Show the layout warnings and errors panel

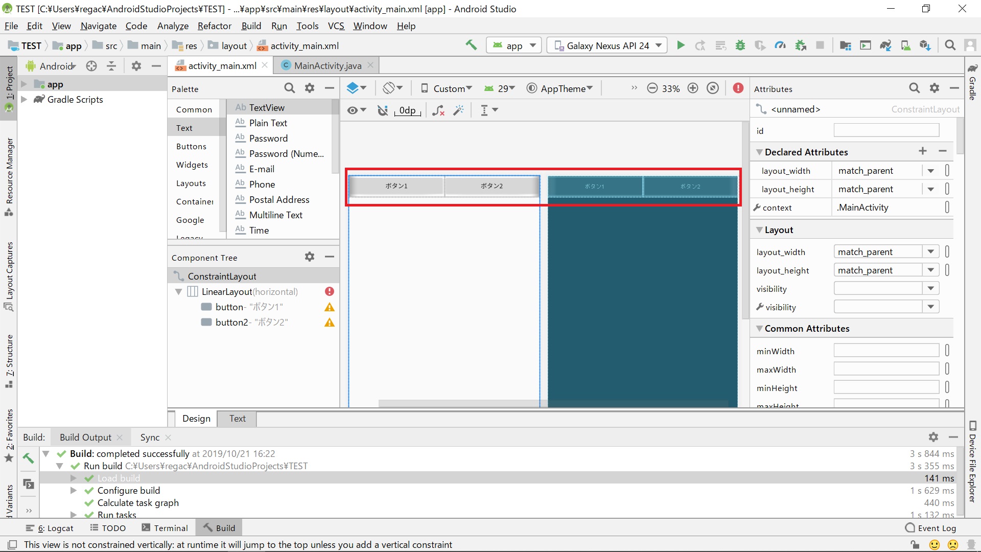click(x=738, y=88)
